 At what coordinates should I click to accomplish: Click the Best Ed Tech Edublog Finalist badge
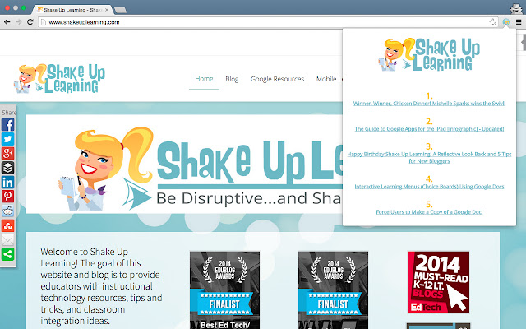coord(224,290)
